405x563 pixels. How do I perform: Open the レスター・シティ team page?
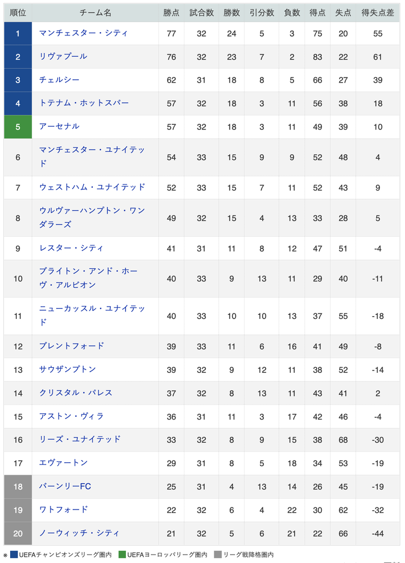pos(71,248)
